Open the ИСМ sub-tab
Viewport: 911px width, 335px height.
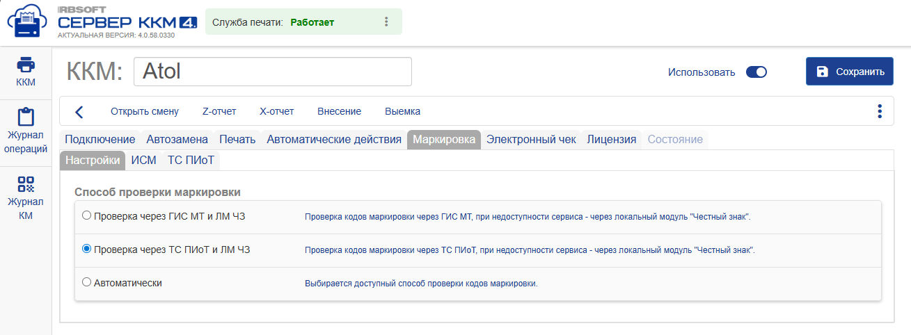(143, 161)
